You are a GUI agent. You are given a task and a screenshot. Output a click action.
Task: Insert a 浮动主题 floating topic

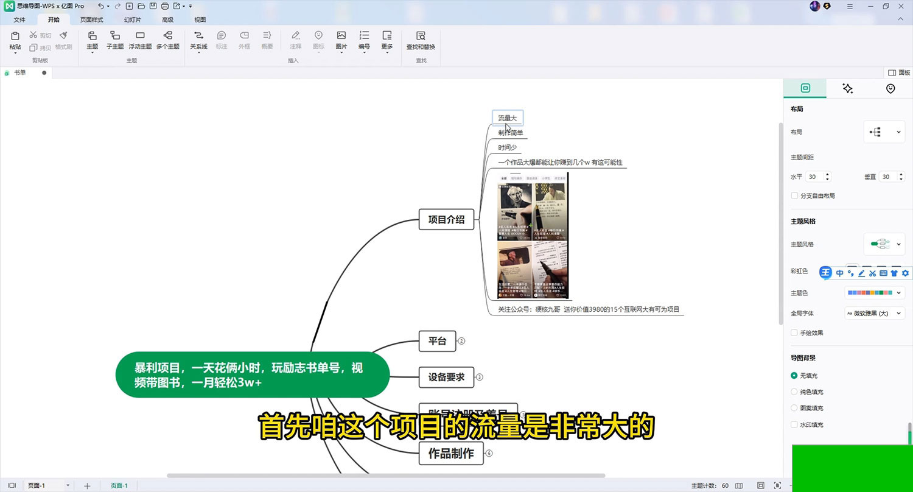point(140,37)
